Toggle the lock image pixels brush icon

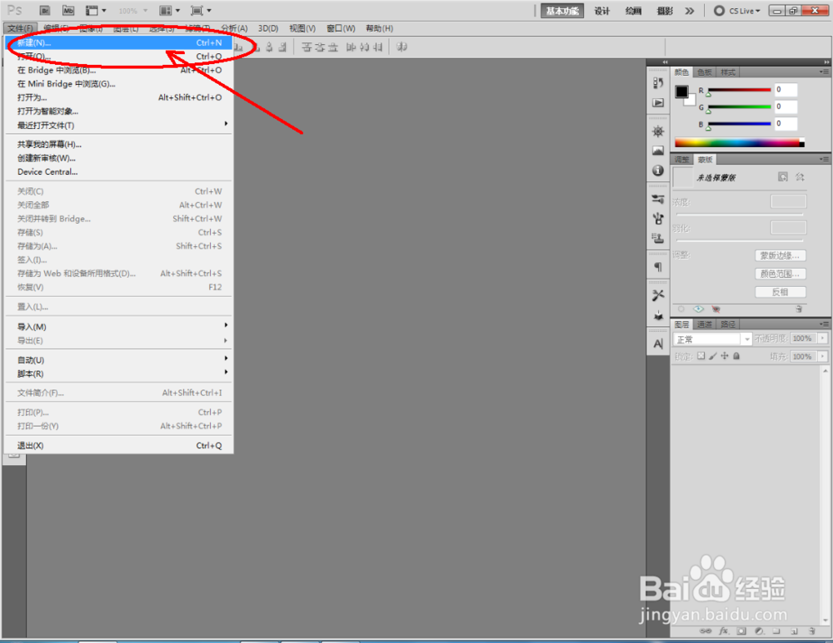click(x=713, y=356)
